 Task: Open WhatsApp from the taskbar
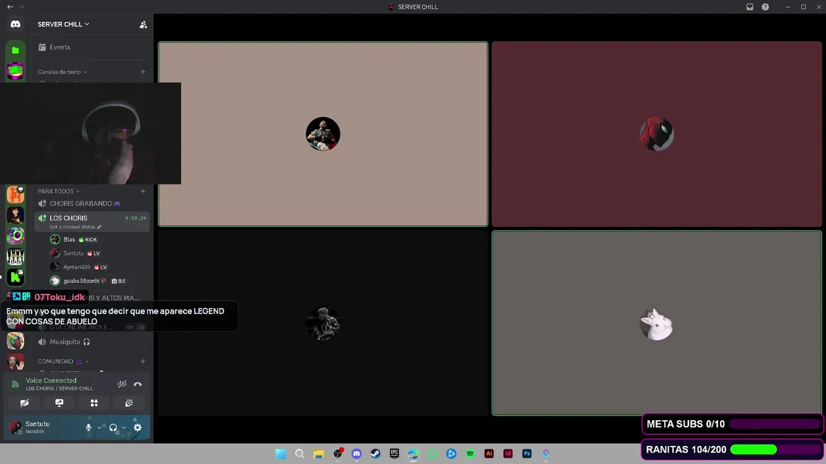tap(432, 454)
